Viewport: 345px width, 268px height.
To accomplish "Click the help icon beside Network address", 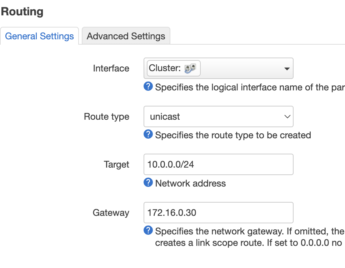I will (x=148, y=182).
